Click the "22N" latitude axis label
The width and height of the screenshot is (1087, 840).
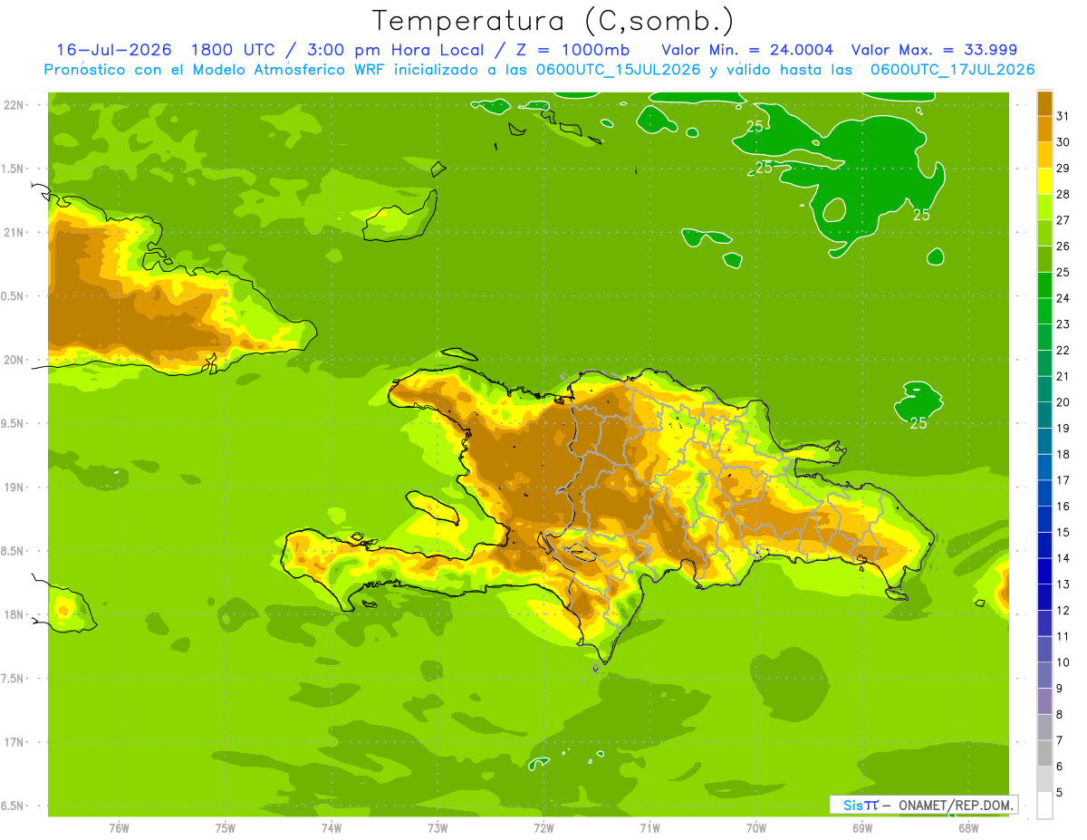pyautogui.click(x=14, y=104)
